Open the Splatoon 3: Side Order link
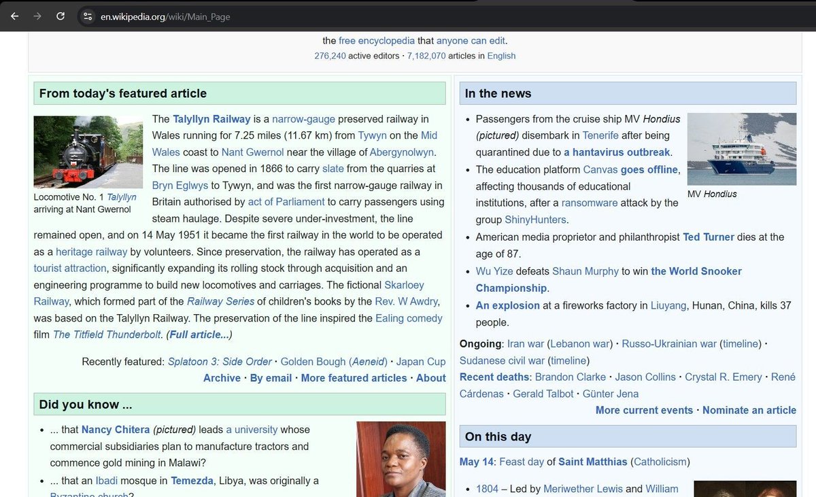Image resolution: width=816 pixels, height=497 pixels. [220, 362]
